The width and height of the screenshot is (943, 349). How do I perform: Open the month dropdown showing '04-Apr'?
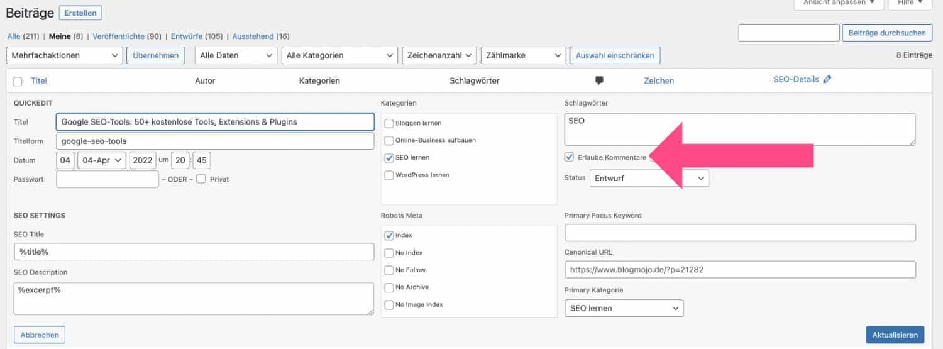102,160
